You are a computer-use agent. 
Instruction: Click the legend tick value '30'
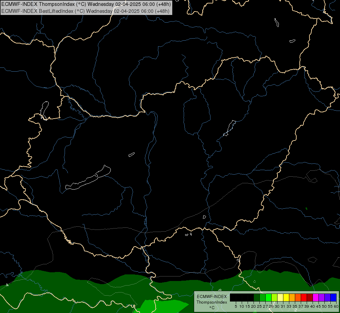[277, 306]
